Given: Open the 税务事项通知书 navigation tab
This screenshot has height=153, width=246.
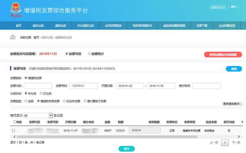Looking at the screenshot, I should [x=142, y=26].
